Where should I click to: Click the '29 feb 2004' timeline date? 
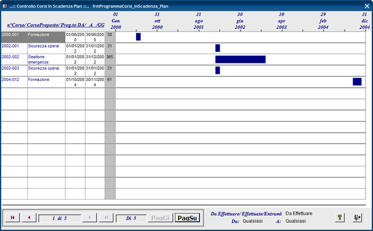click(323, 21)
